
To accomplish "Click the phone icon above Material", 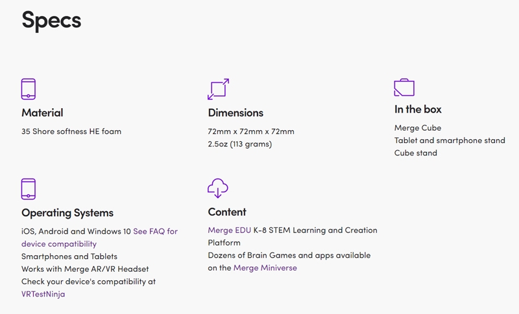I will coord(29,89).
